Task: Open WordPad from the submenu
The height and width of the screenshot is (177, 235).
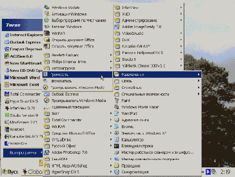Action: [x=157, y=113]
